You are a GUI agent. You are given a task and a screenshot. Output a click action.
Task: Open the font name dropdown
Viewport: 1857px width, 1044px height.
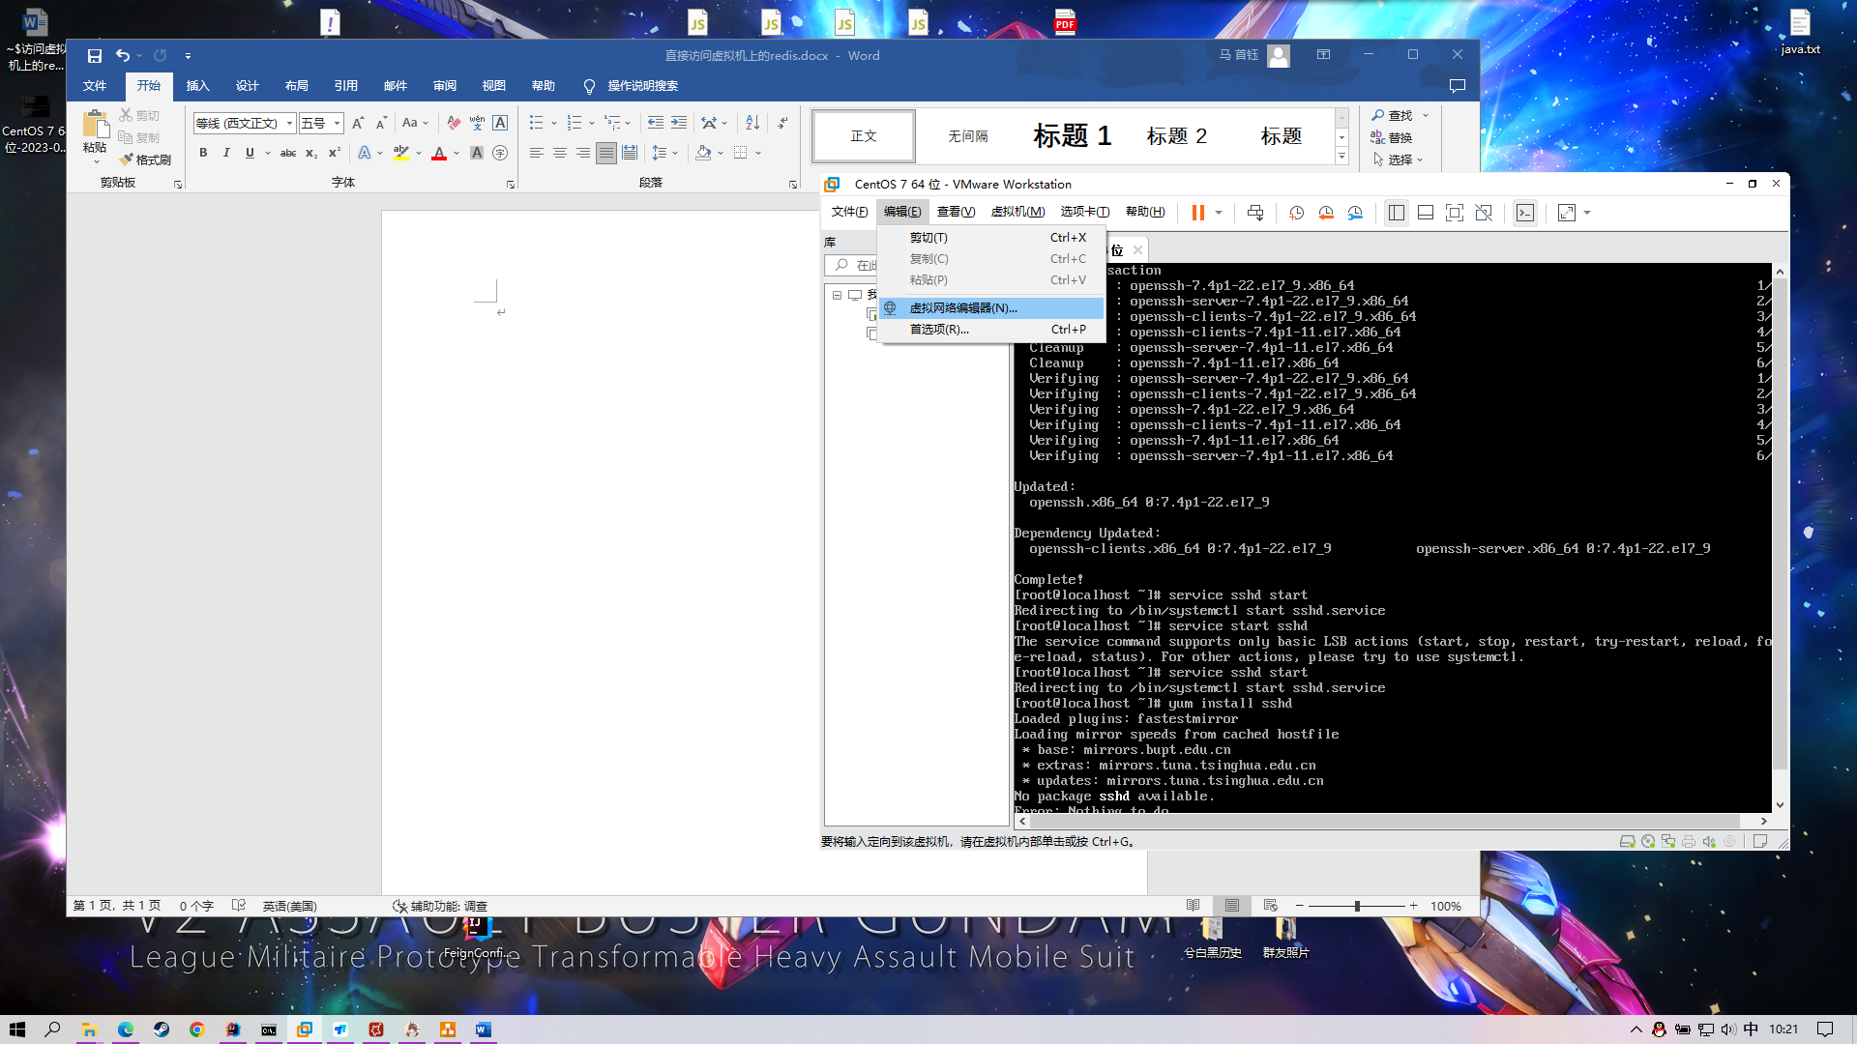pyautogui.click(x=289, y=123)
